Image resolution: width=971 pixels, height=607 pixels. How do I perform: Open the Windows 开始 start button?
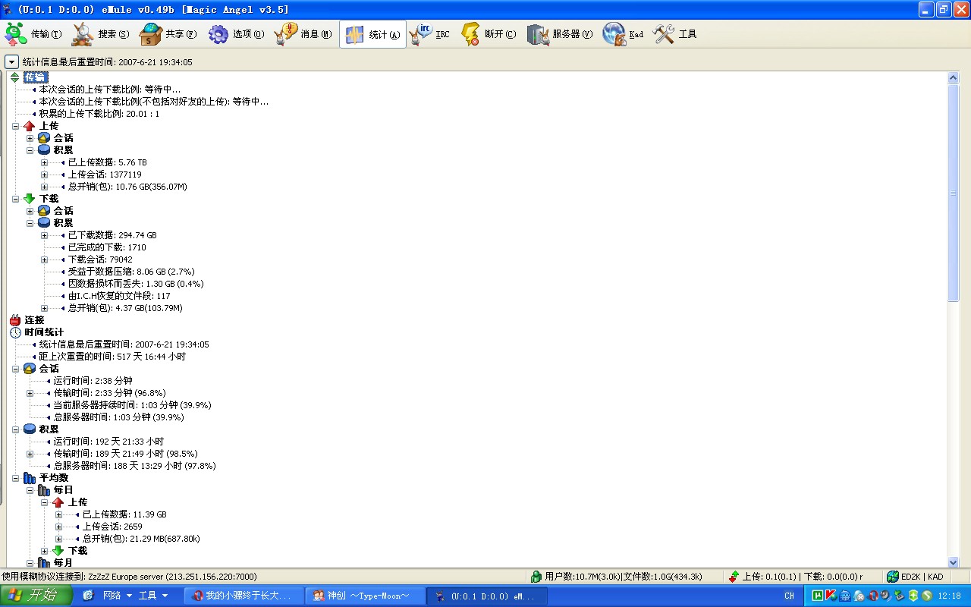click(36, 596)
